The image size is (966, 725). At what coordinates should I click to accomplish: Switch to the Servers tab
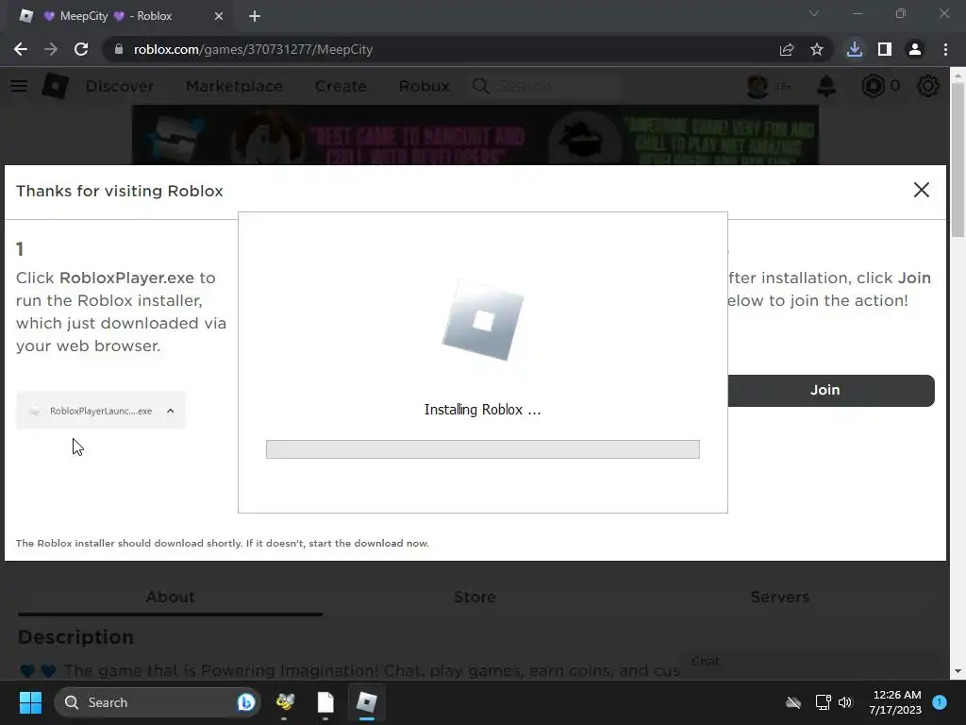pos(779,597)
